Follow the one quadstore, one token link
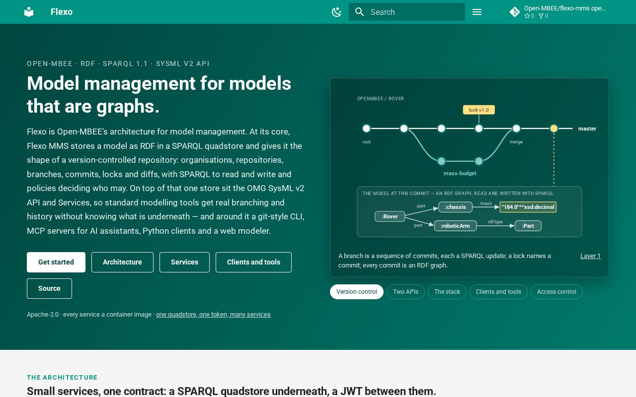The width and height of the screenshot is (636, 397). 213,314
